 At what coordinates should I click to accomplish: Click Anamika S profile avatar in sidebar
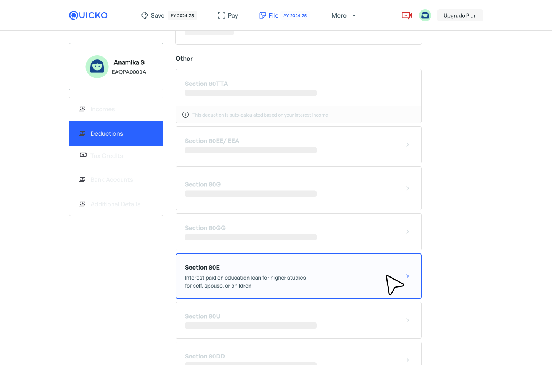97,67
